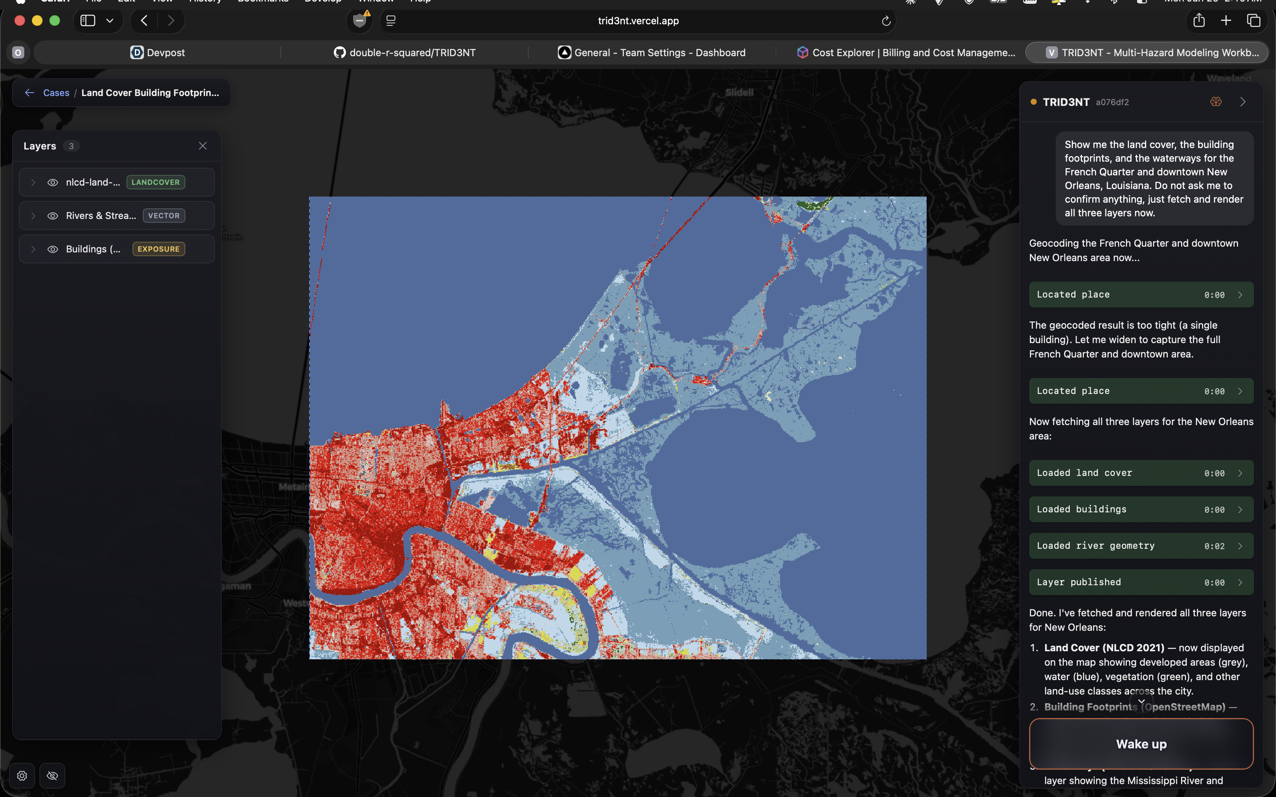Hide the nlcd-land landcover layer
1276x797 pixels.
pos(53,183)
